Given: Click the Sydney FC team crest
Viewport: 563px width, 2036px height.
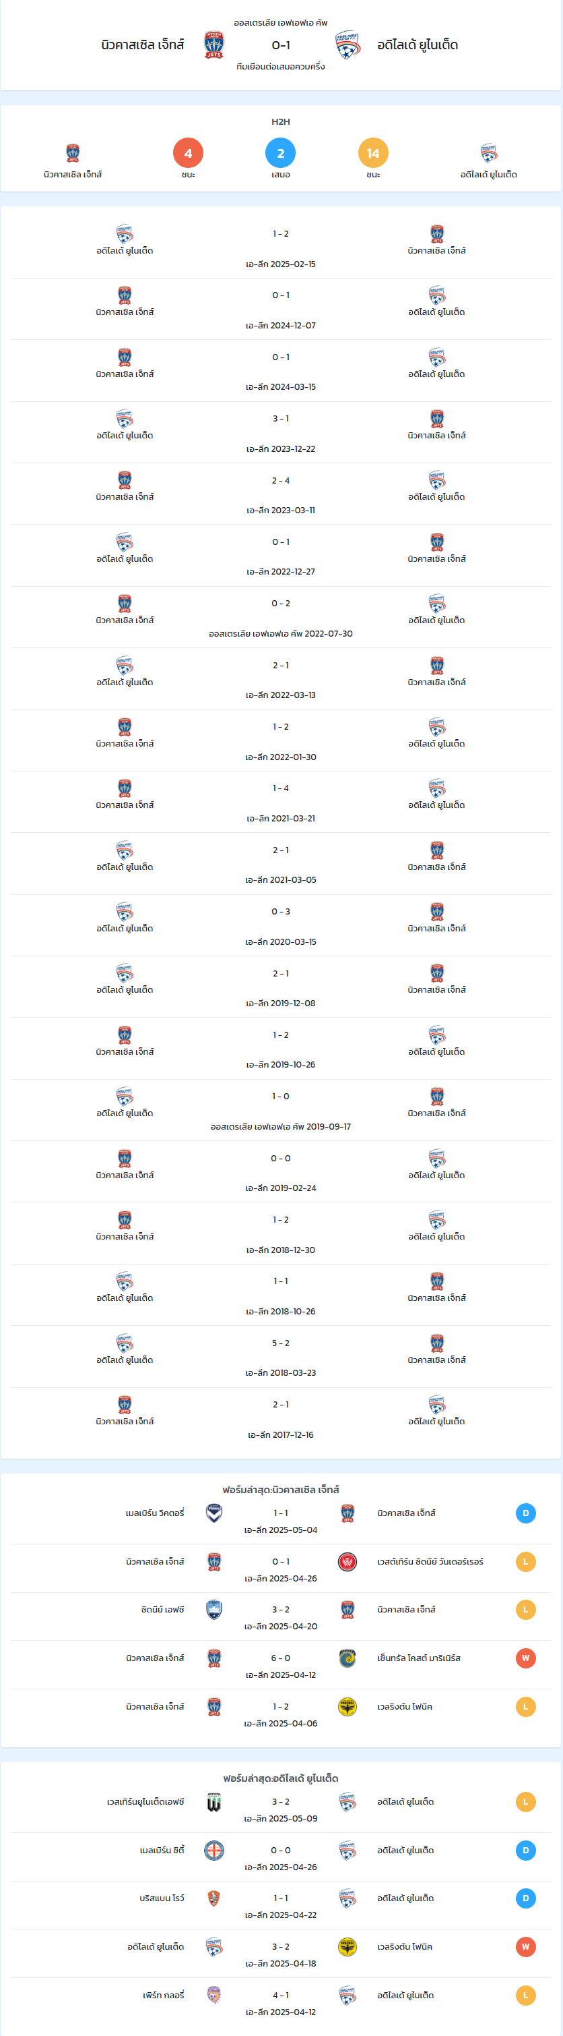Looking at the screenshot, I should pyautogui.click(x=214, y=1610).
